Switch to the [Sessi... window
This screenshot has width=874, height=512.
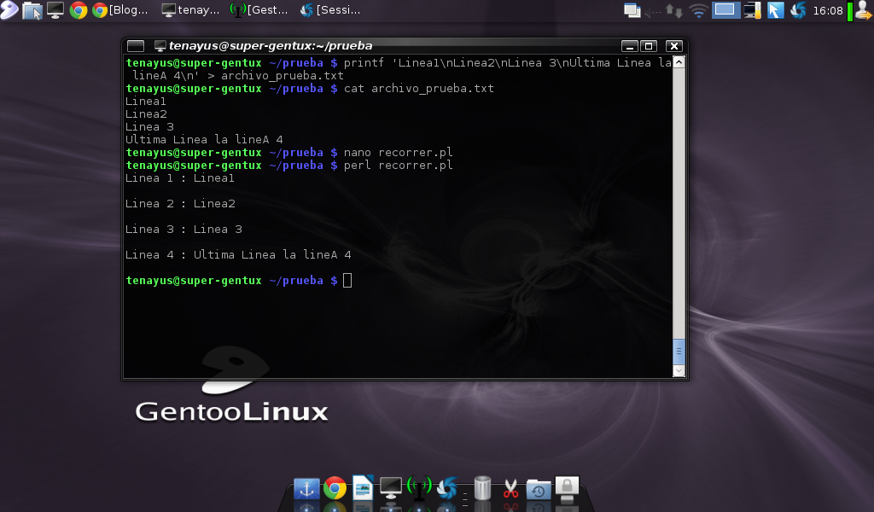(330, 10)
